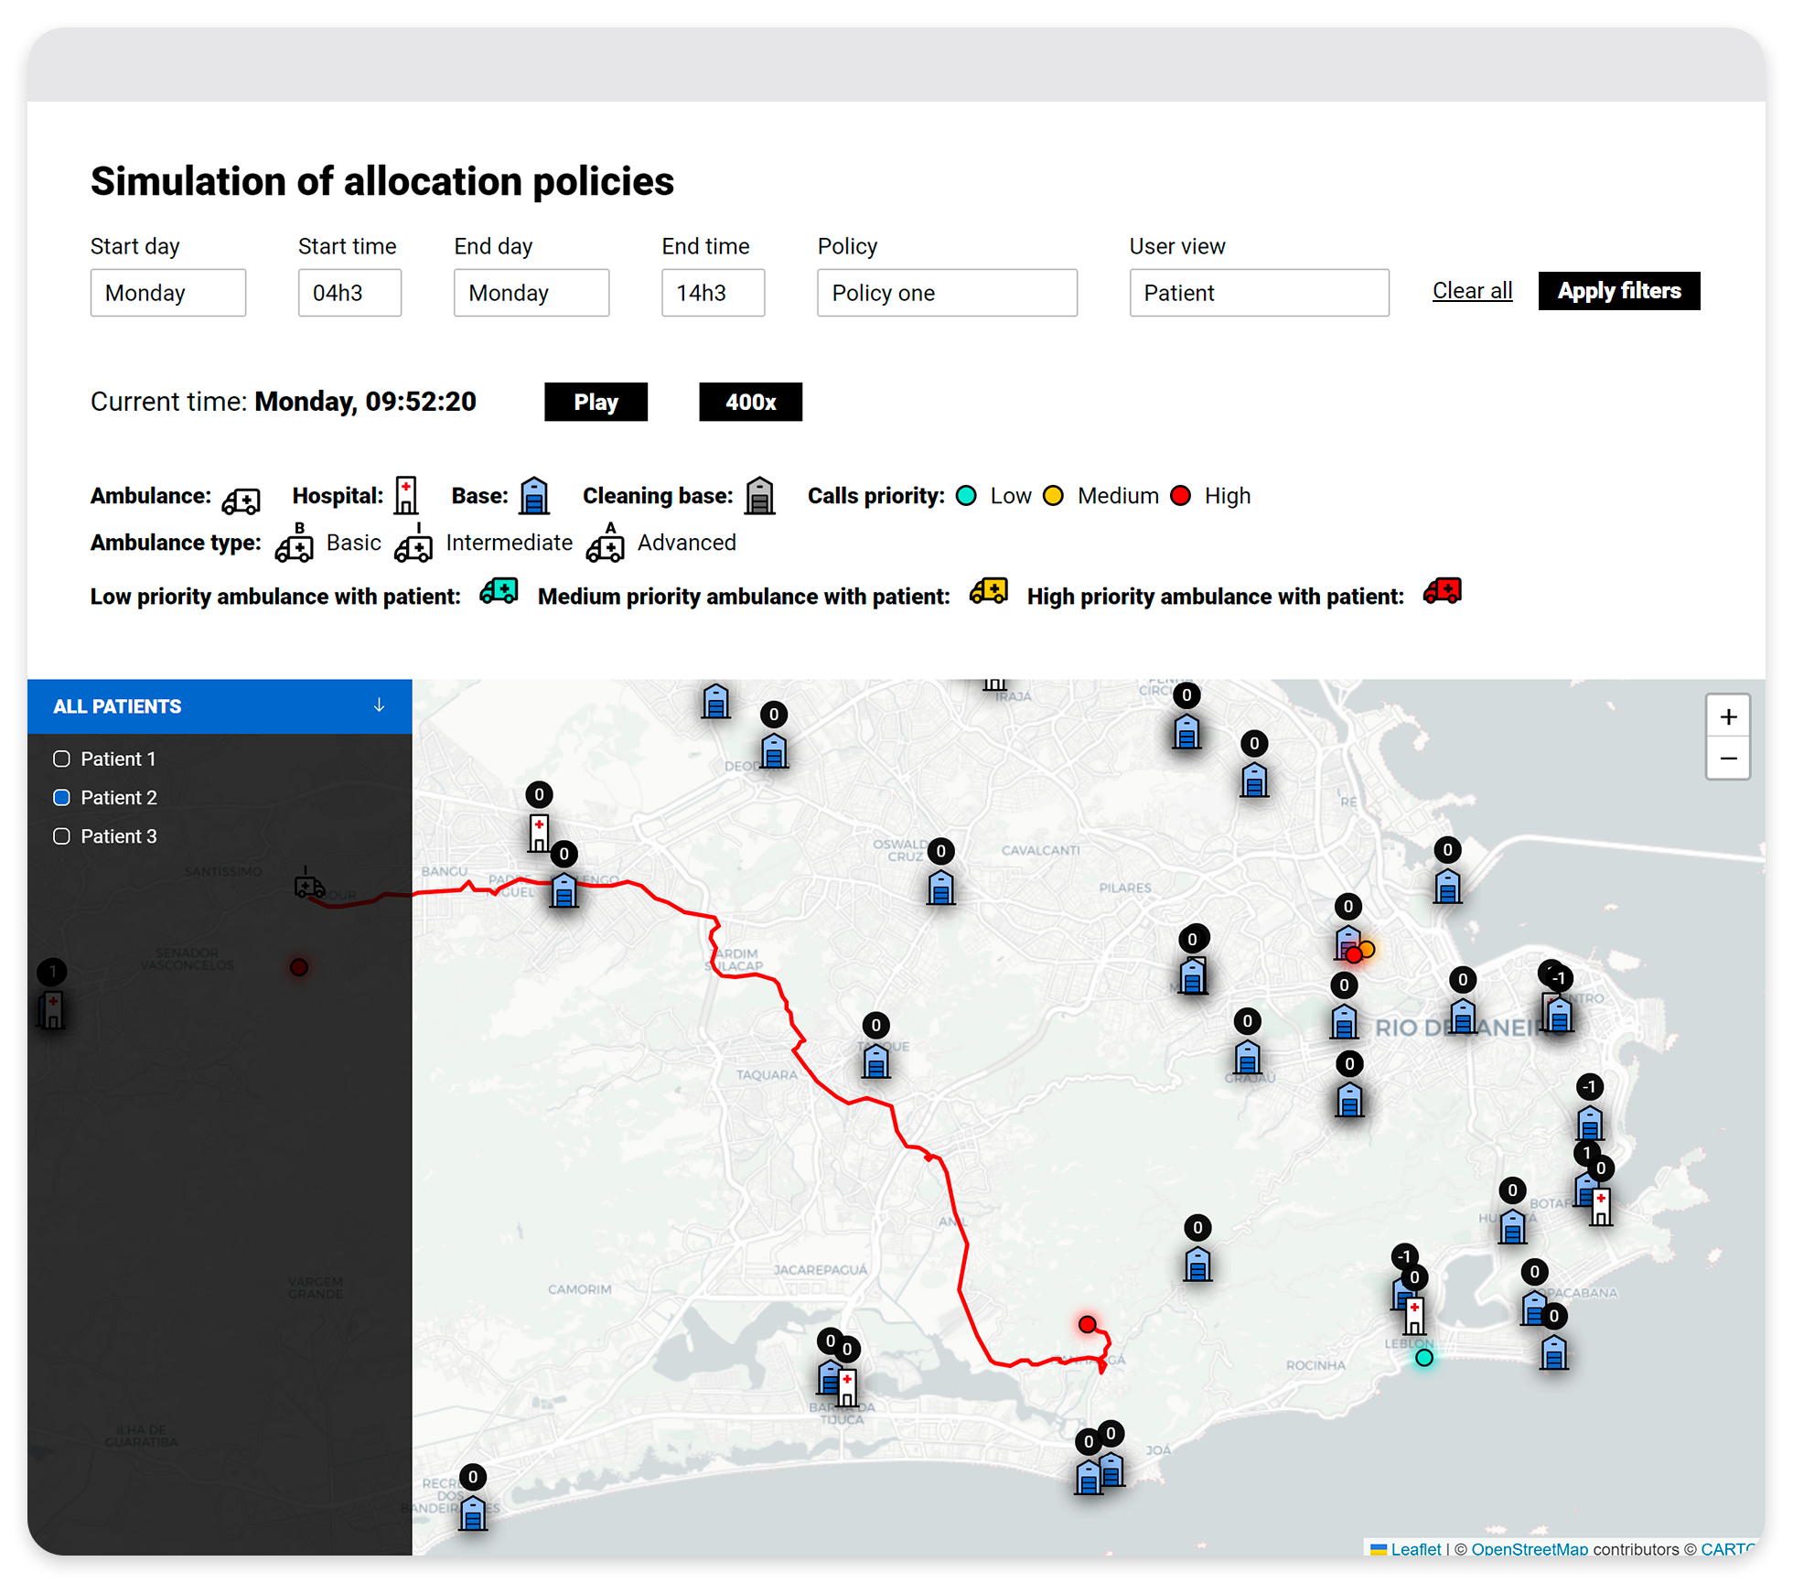Click the ambulance icon on the red route
This screenshot has width=1793, height=1583.
(x=308, y=885)
